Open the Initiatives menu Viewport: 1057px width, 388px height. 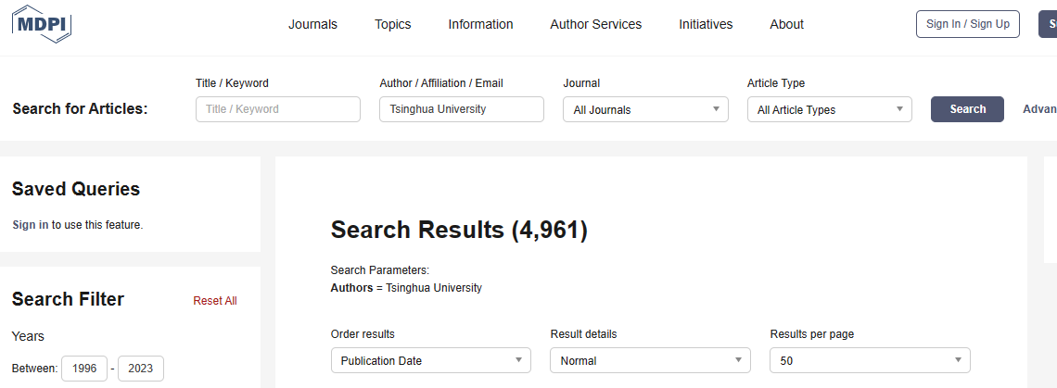point(705,24)
